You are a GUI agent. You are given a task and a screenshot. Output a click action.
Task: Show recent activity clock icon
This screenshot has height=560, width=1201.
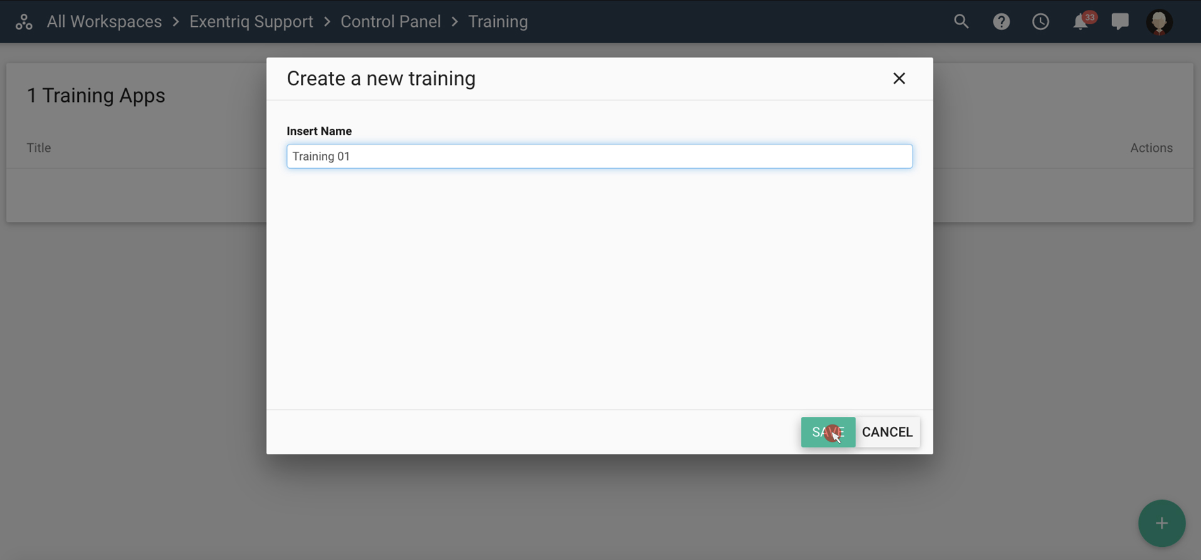(1040, 22)
